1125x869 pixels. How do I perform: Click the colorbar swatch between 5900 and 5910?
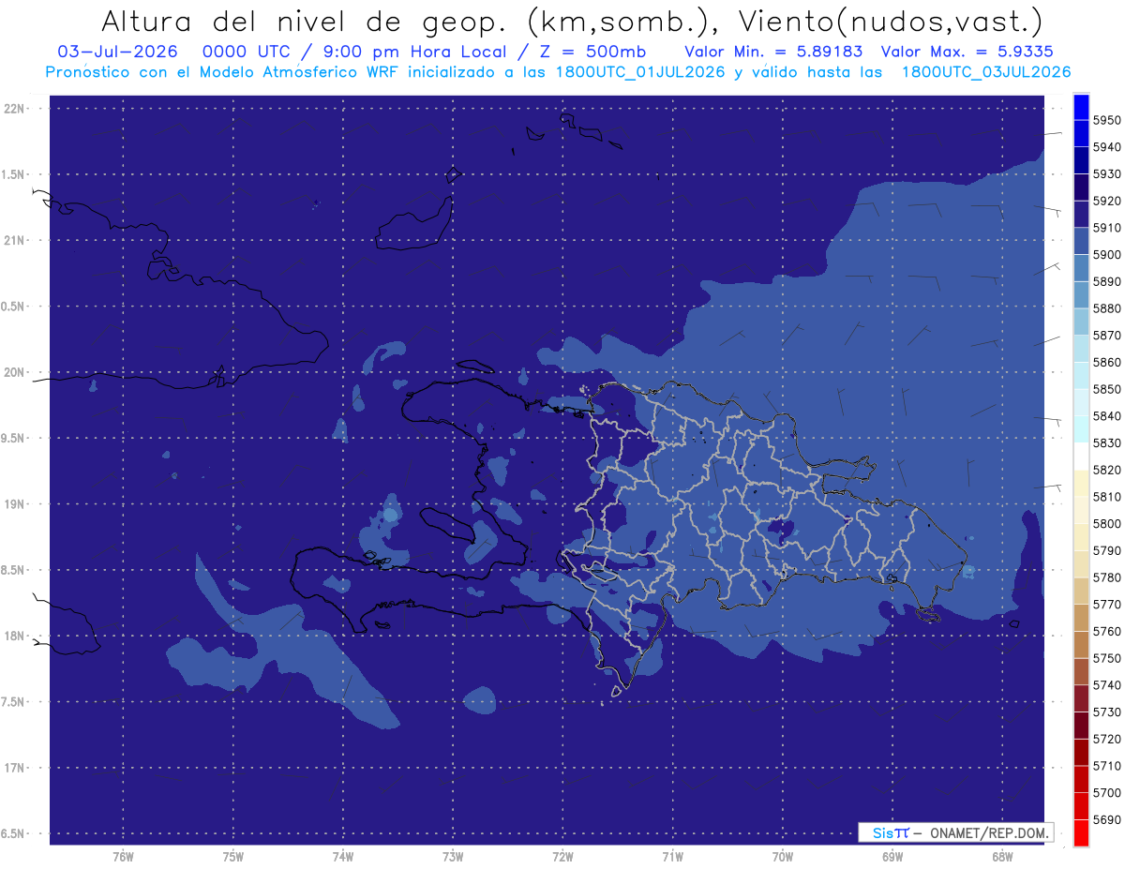pyautogui.click(x=1081, y=241)
